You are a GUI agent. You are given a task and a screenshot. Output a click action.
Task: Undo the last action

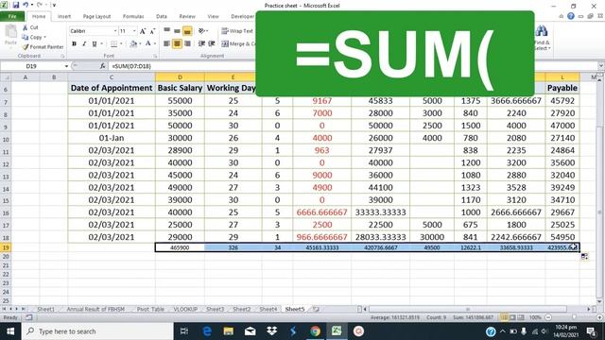tap(26, 5)
